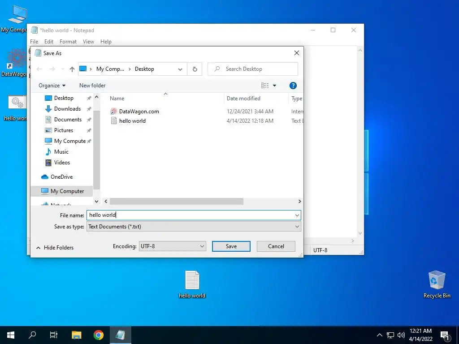Screen dimensions: 459x344
Task: Select pinned My Compute quick access item
Action: pyautogui.click(x=69, y=141)
